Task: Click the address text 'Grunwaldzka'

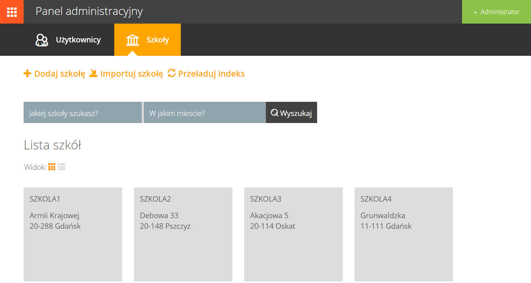Action: 383,215
